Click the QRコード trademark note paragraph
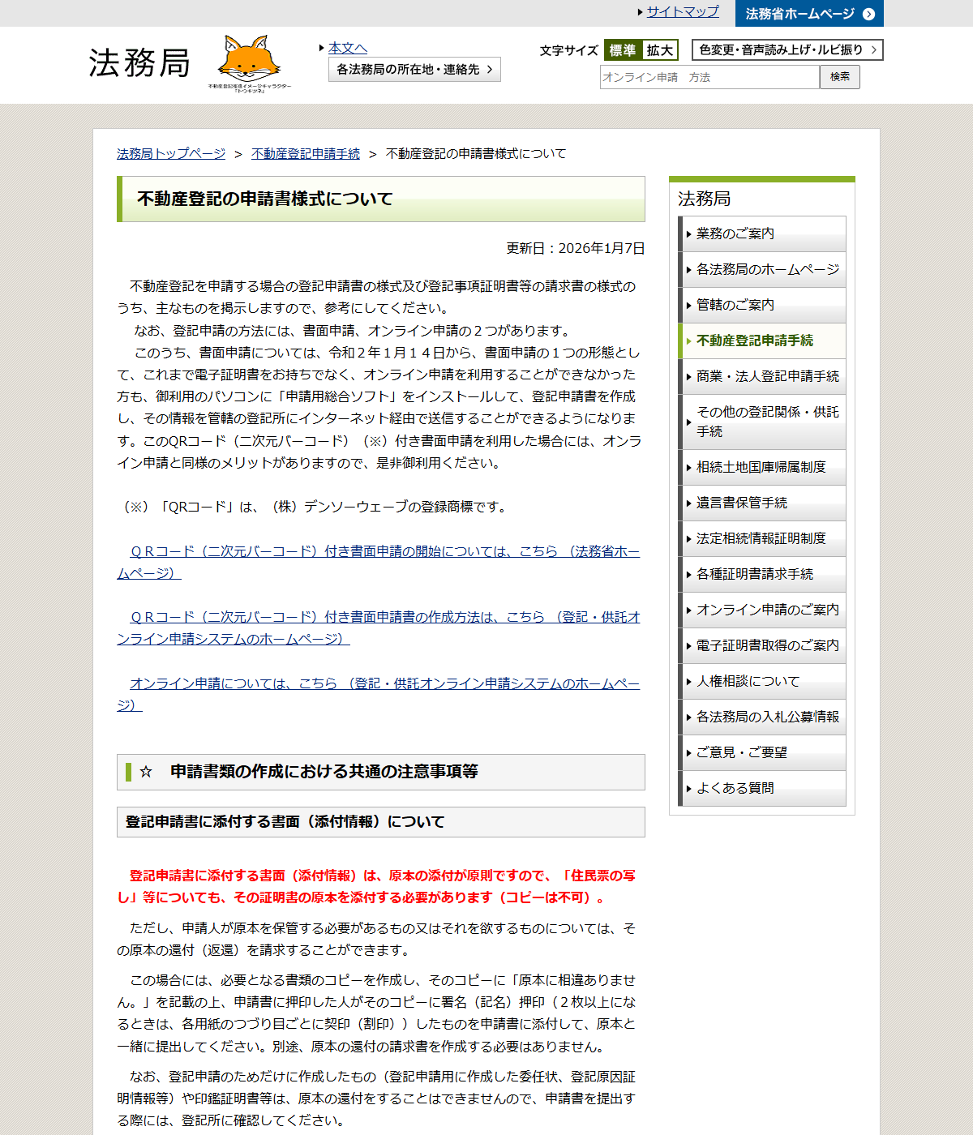Screen dimensions: 973x1135 click(313, 507)
